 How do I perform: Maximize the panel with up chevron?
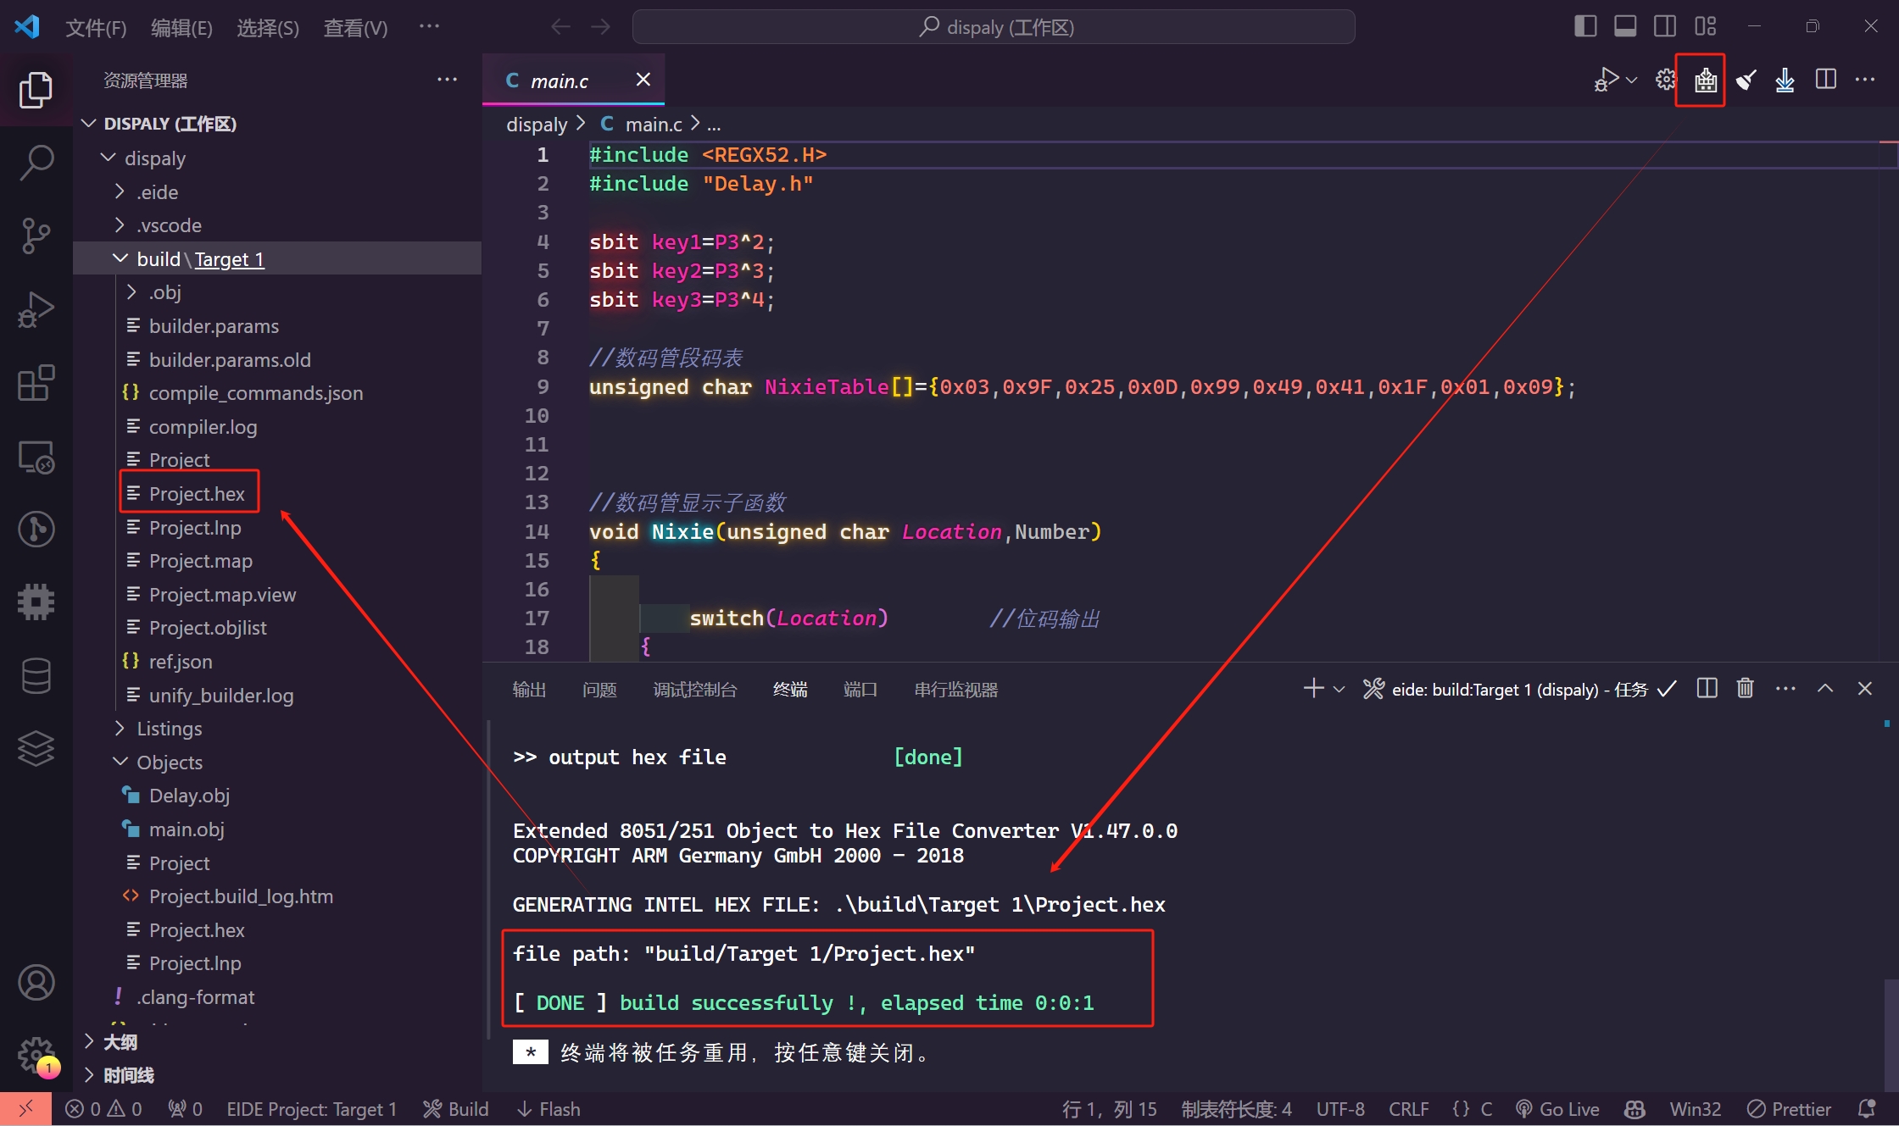[x=1825, y=688]
